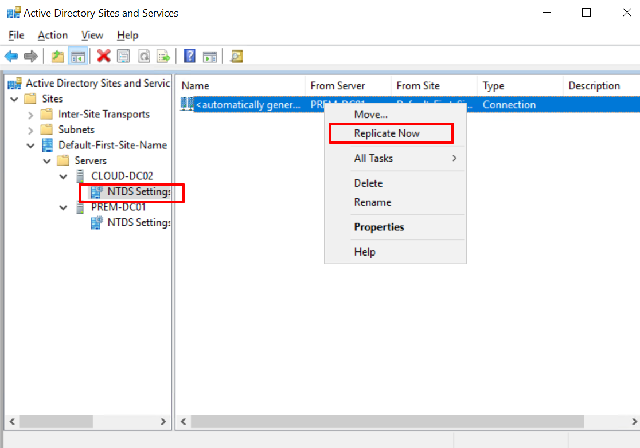Collapse the PREM-DC01 node

click(x=63, y=207)
